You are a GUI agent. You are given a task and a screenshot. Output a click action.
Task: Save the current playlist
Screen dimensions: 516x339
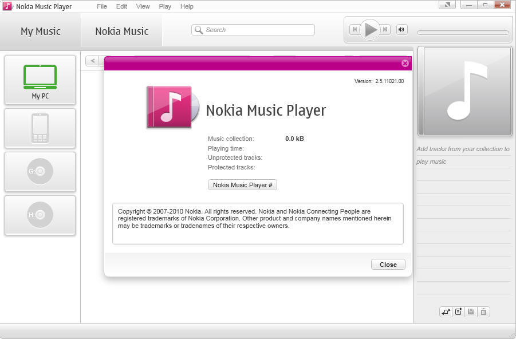click(471, 312)
